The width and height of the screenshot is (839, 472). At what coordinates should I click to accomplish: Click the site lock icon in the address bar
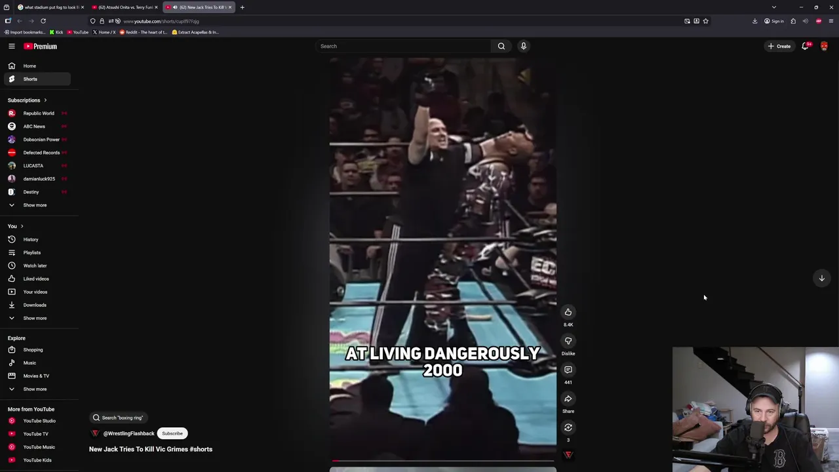pyautogui.click(x=102, y=21)
